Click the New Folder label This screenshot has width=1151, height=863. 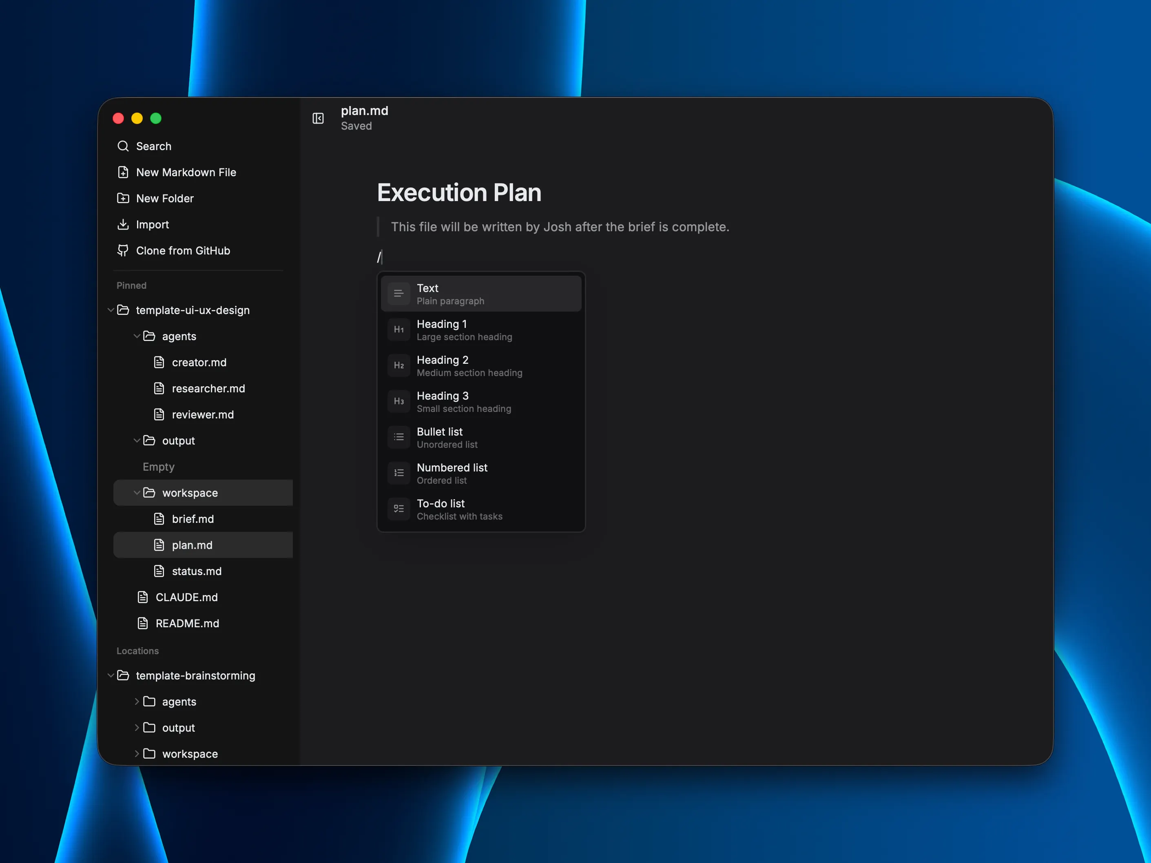pos(164,198)
